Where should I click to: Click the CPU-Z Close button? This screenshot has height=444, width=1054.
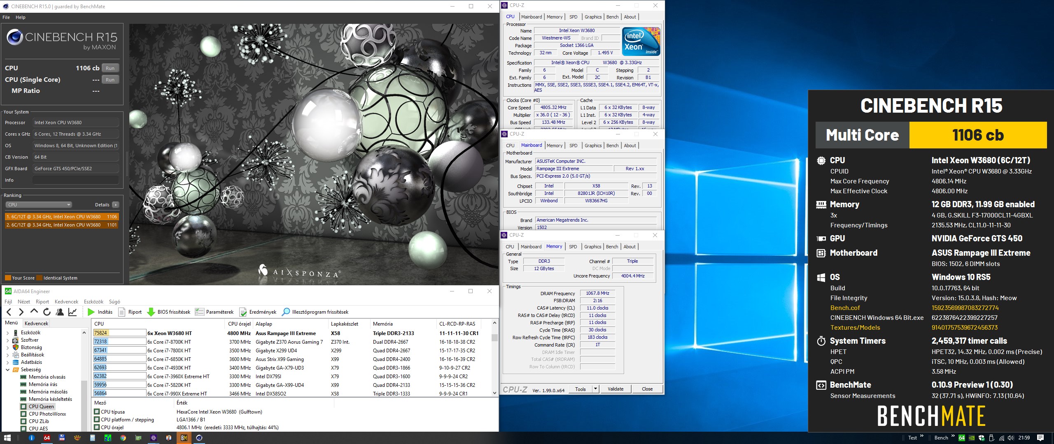[x=647, y=389]
